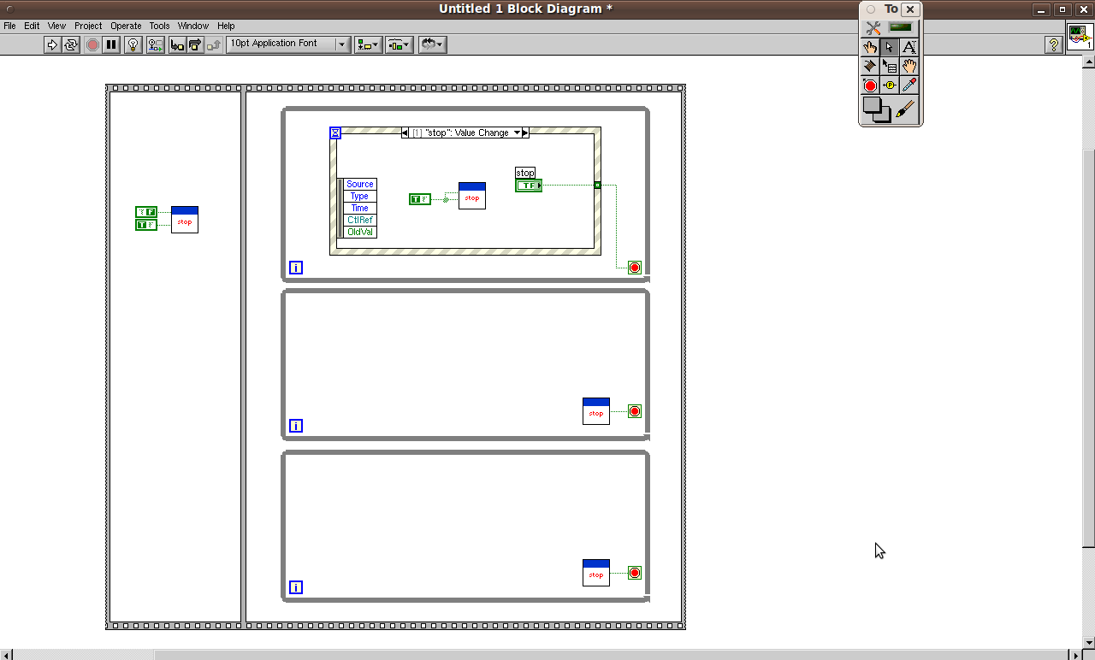
Task: Click the stop local variable in left frame
Action: [x=185, y=220]
